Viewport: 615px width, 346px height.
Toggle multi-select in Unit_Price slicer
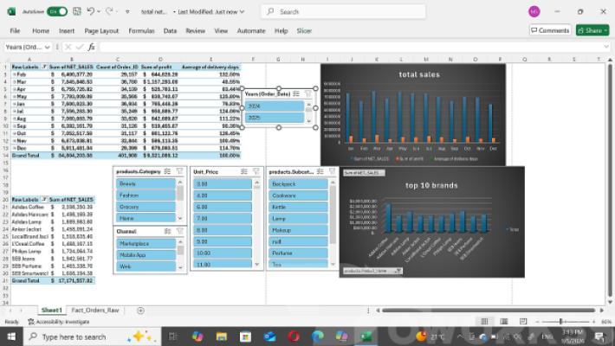tap(244, 171)
